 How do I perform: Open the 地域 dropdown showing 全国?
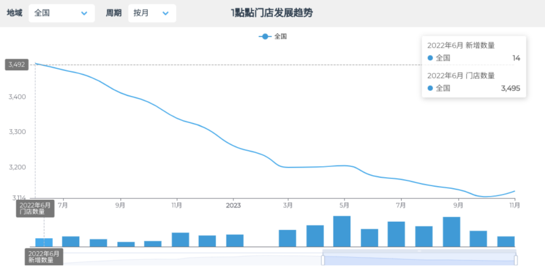click(62, 13)
